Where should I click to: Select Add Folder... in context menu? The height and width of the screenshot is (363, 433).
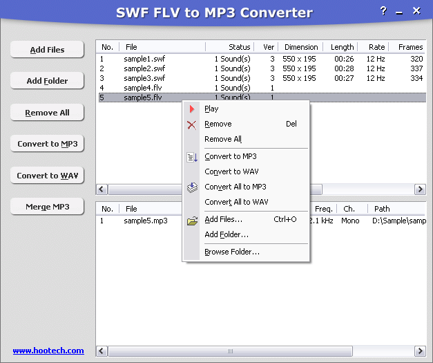click(227, 234)
